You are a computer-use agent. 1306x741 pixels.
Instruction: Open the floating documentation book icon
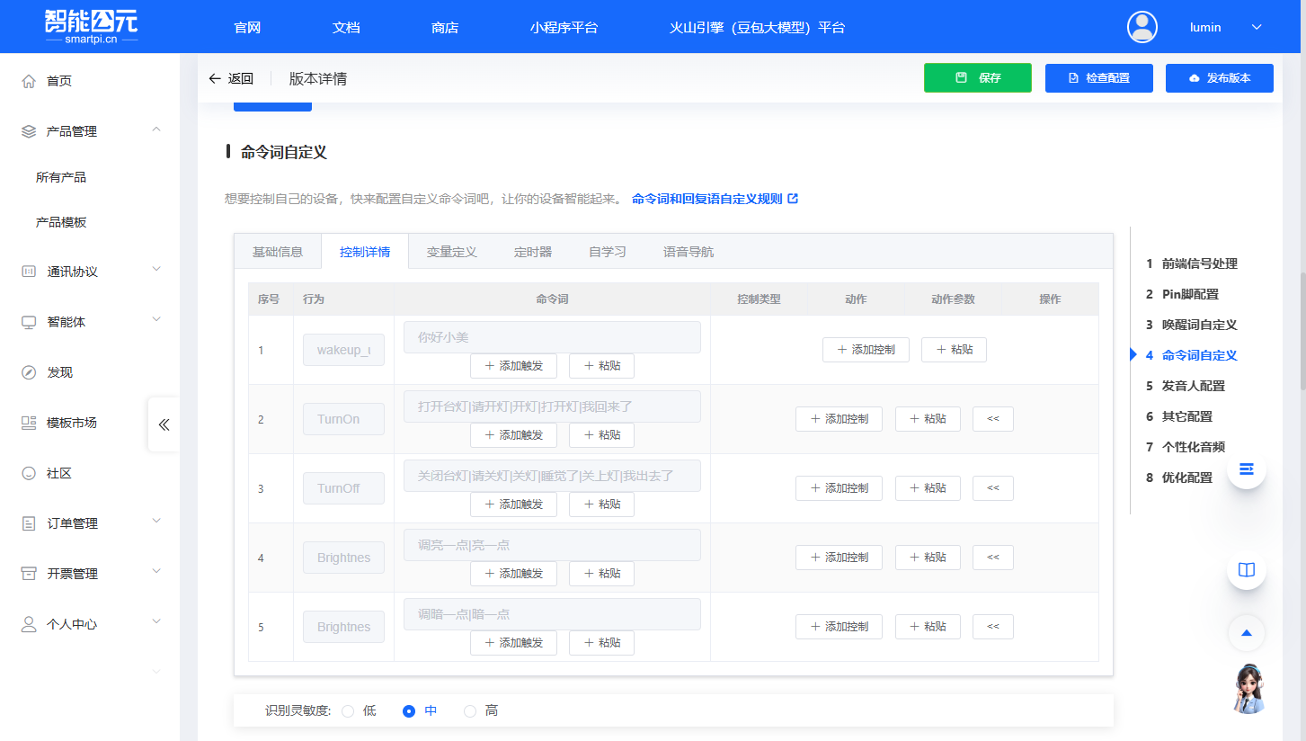click(1246, 569)
